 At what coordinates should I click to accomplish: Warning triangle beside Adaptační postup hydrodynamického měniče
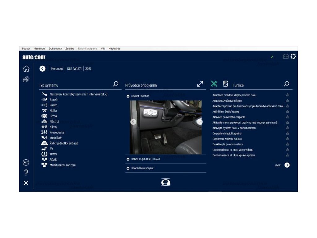(288, 106)
